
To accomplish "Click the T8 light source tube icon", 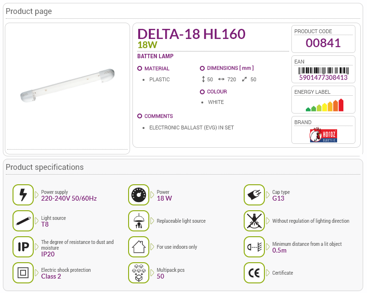I will coord(23,221).
